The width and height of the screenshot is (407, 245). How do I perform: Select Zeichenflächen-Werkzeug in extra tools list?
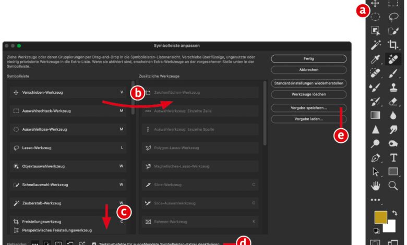click(x=200, y=93)
